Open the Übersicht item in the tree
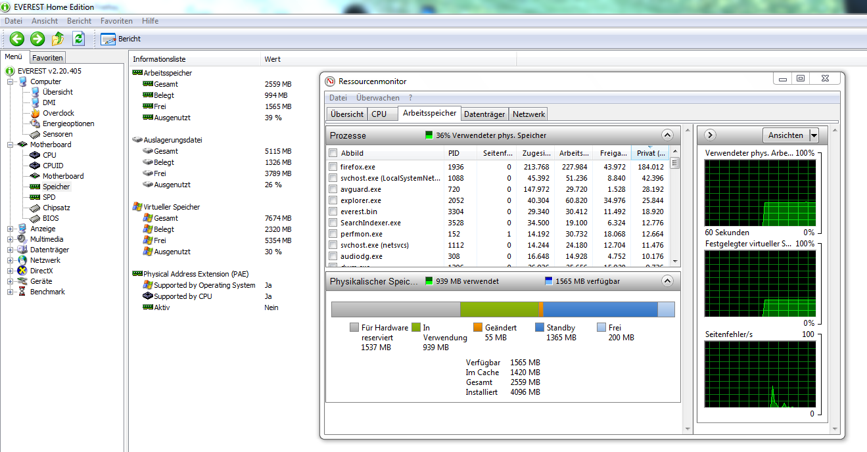 [58, 92]
